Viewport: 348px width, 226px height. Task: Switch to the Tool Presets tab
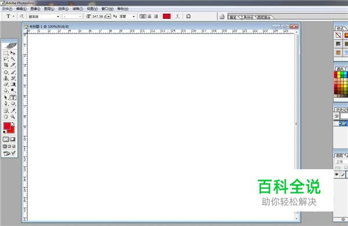point(246,17)
